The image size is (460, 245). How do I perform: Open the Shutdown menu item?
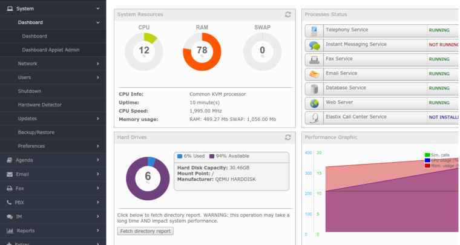[x=30, y=91]
